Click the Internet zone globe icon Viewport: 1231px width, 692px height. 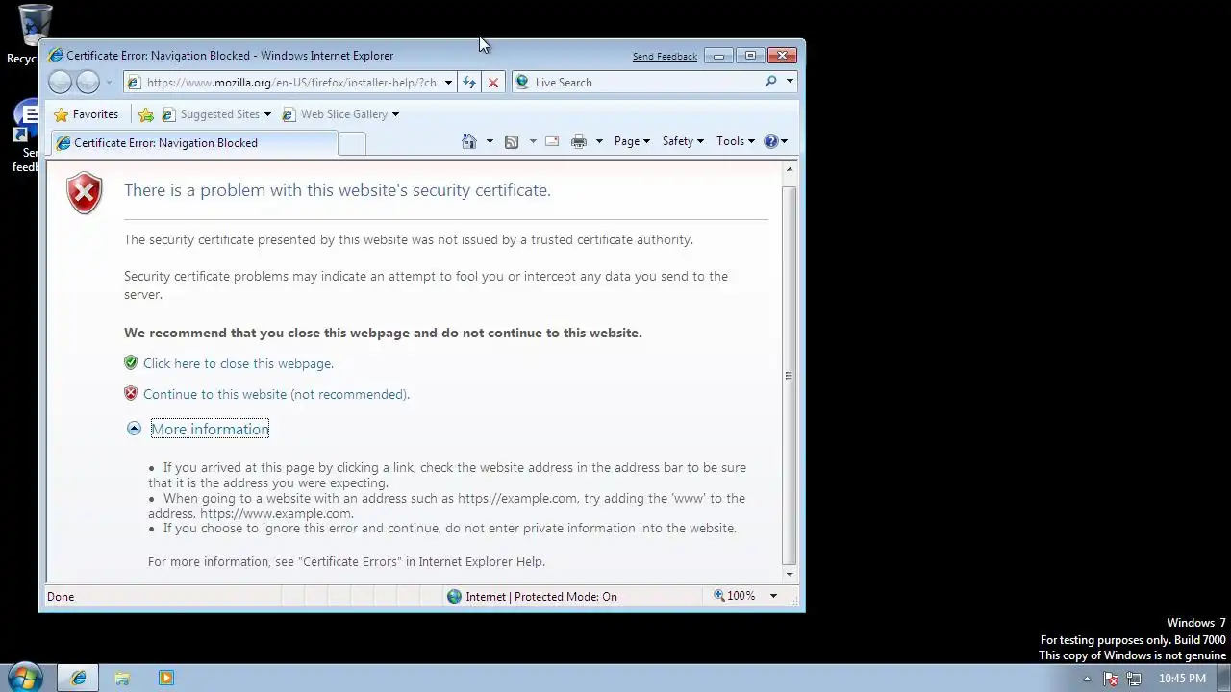coord(454,597)
